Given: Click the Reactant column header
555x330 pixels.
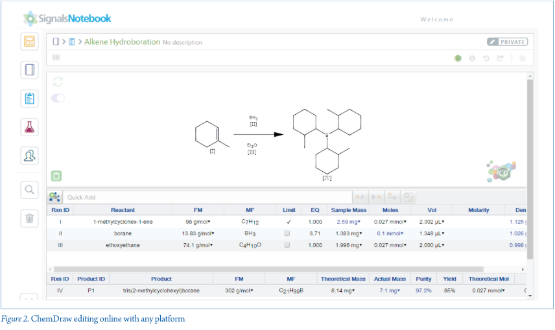Looking at the screenshot, I should click(x=123, y=210).
